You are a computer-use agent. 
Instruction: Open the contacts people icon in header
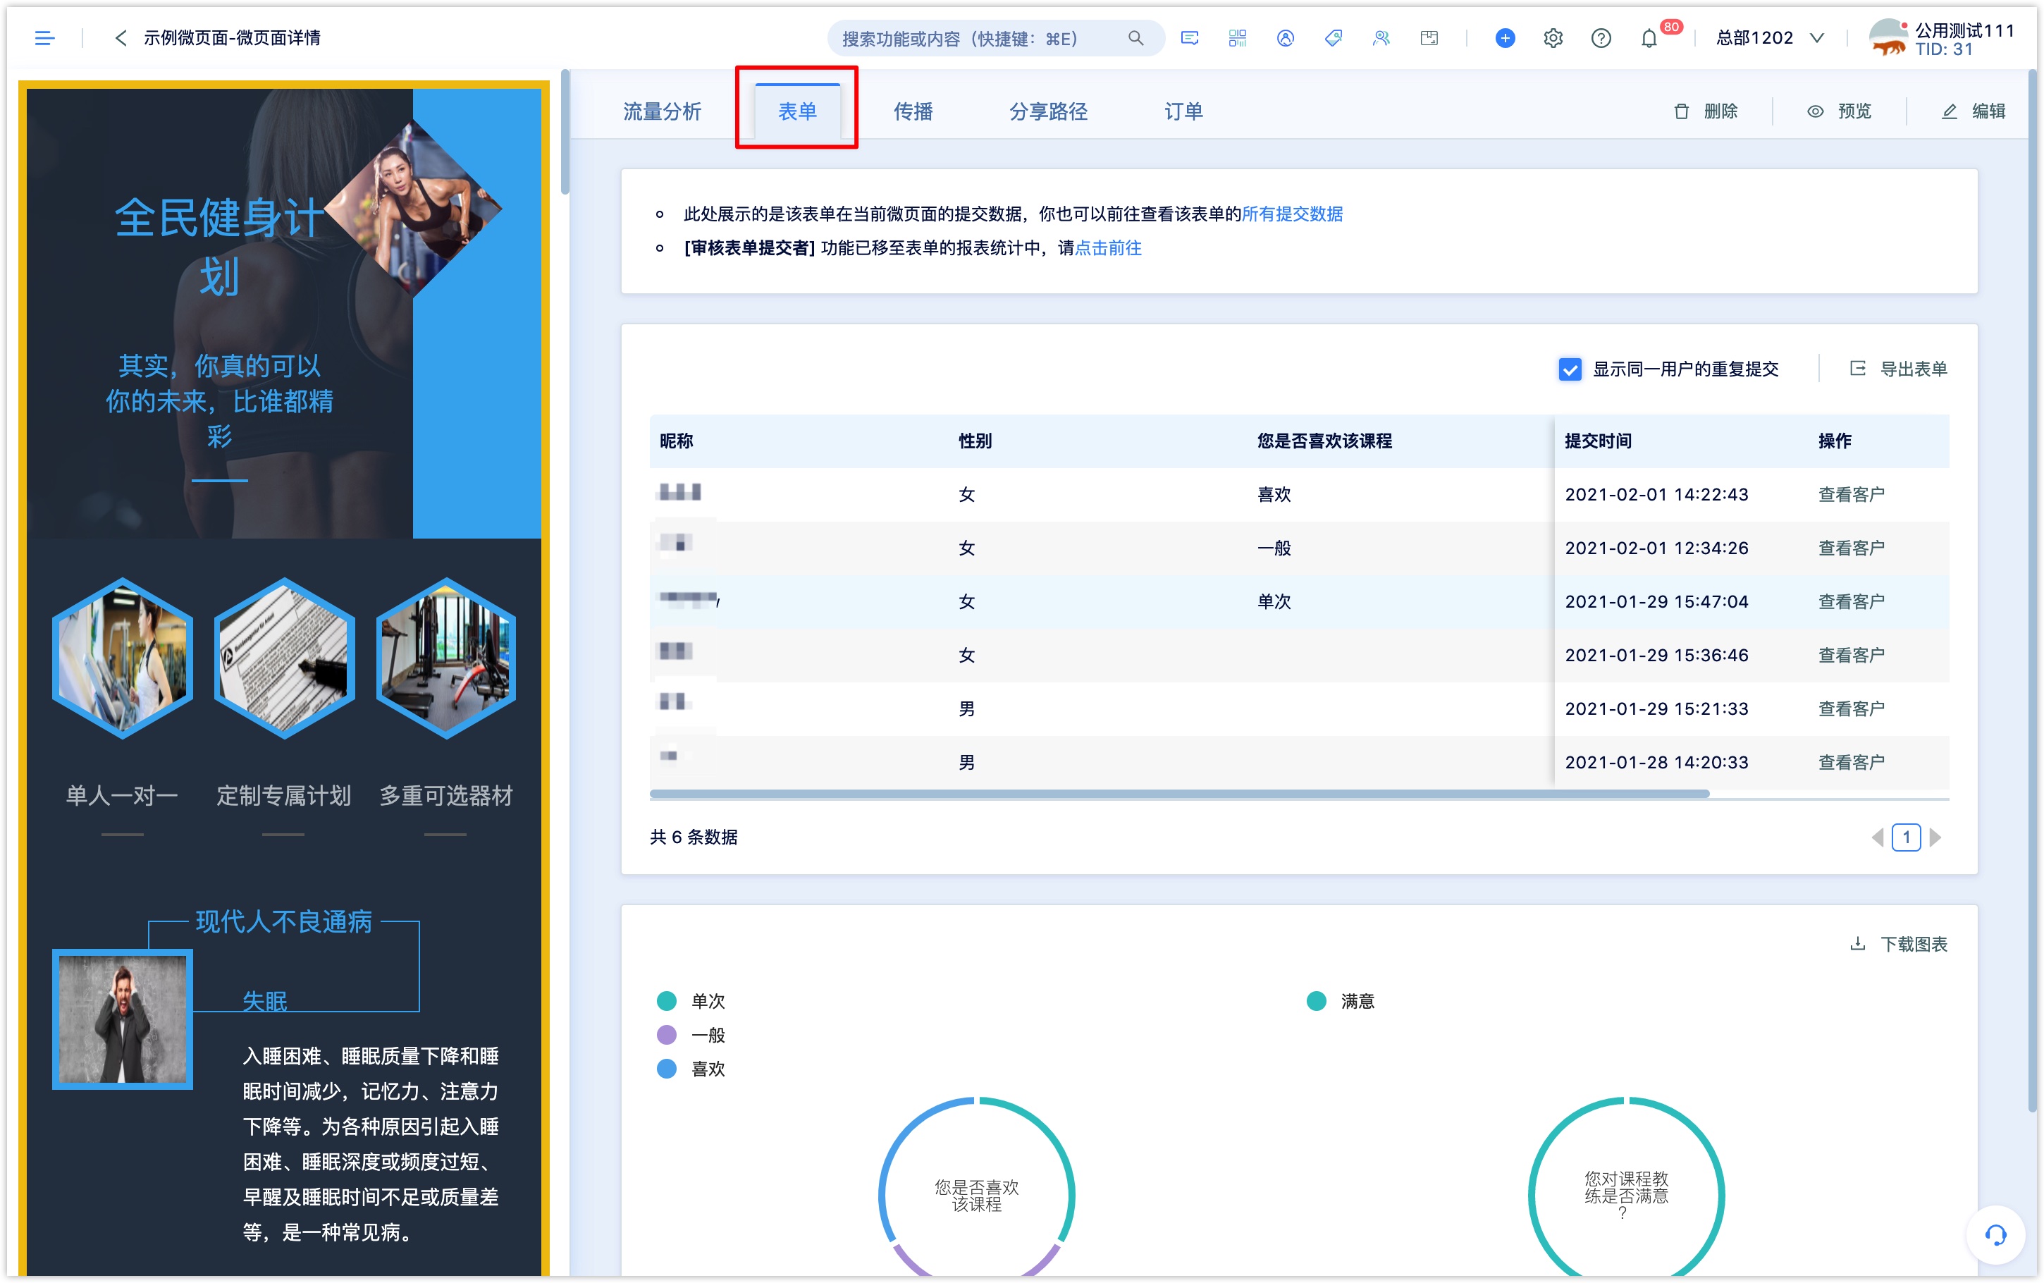click(x=1381, y=37)
